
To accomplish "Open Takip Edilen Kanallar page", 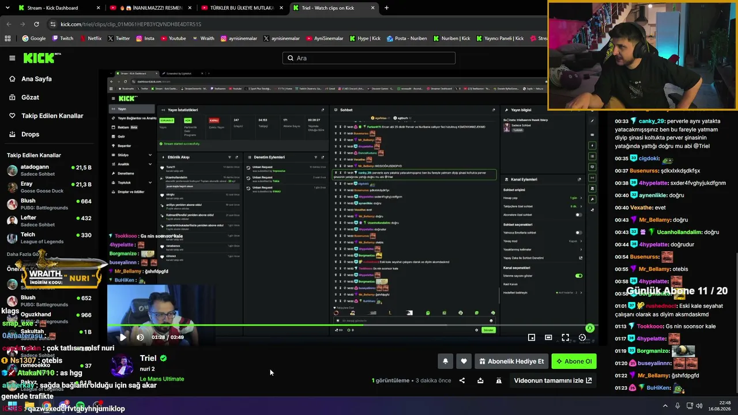I will coord(52,116).
